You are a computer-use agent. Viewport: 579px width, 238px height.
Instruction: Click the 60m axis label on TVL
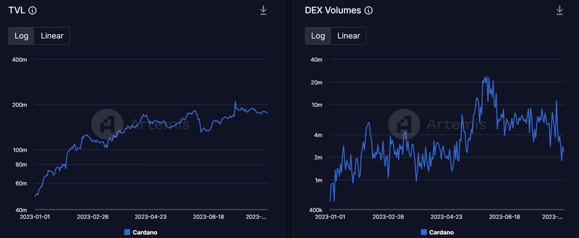[x=21, y=183]
